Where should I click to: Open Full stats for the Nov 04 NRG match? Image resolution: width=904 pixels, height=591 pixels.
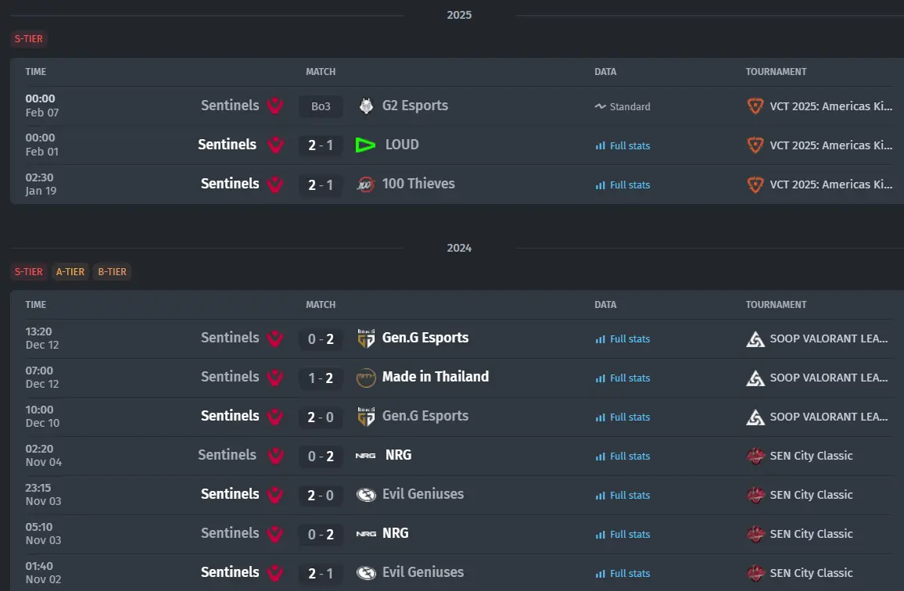(x=622, y=456)
